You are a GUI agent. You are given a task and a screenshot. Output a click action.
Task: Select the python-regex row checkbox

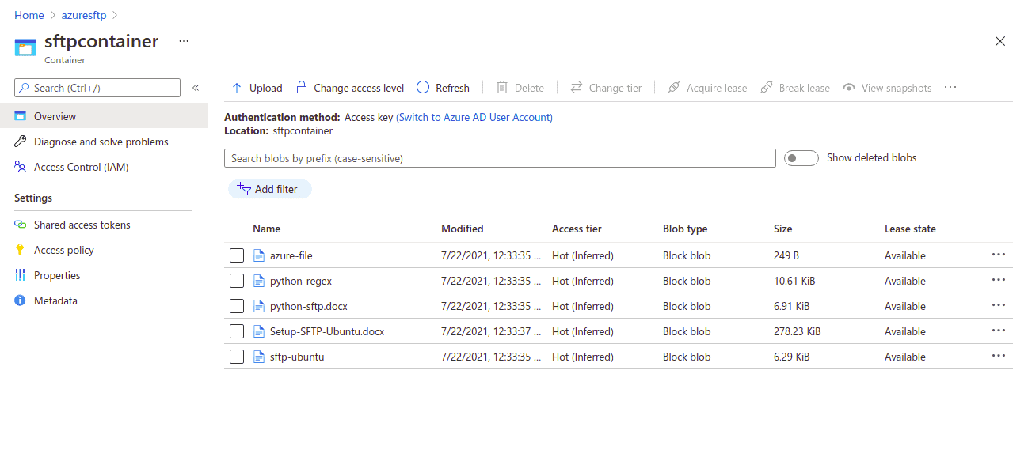click(237, 281)
